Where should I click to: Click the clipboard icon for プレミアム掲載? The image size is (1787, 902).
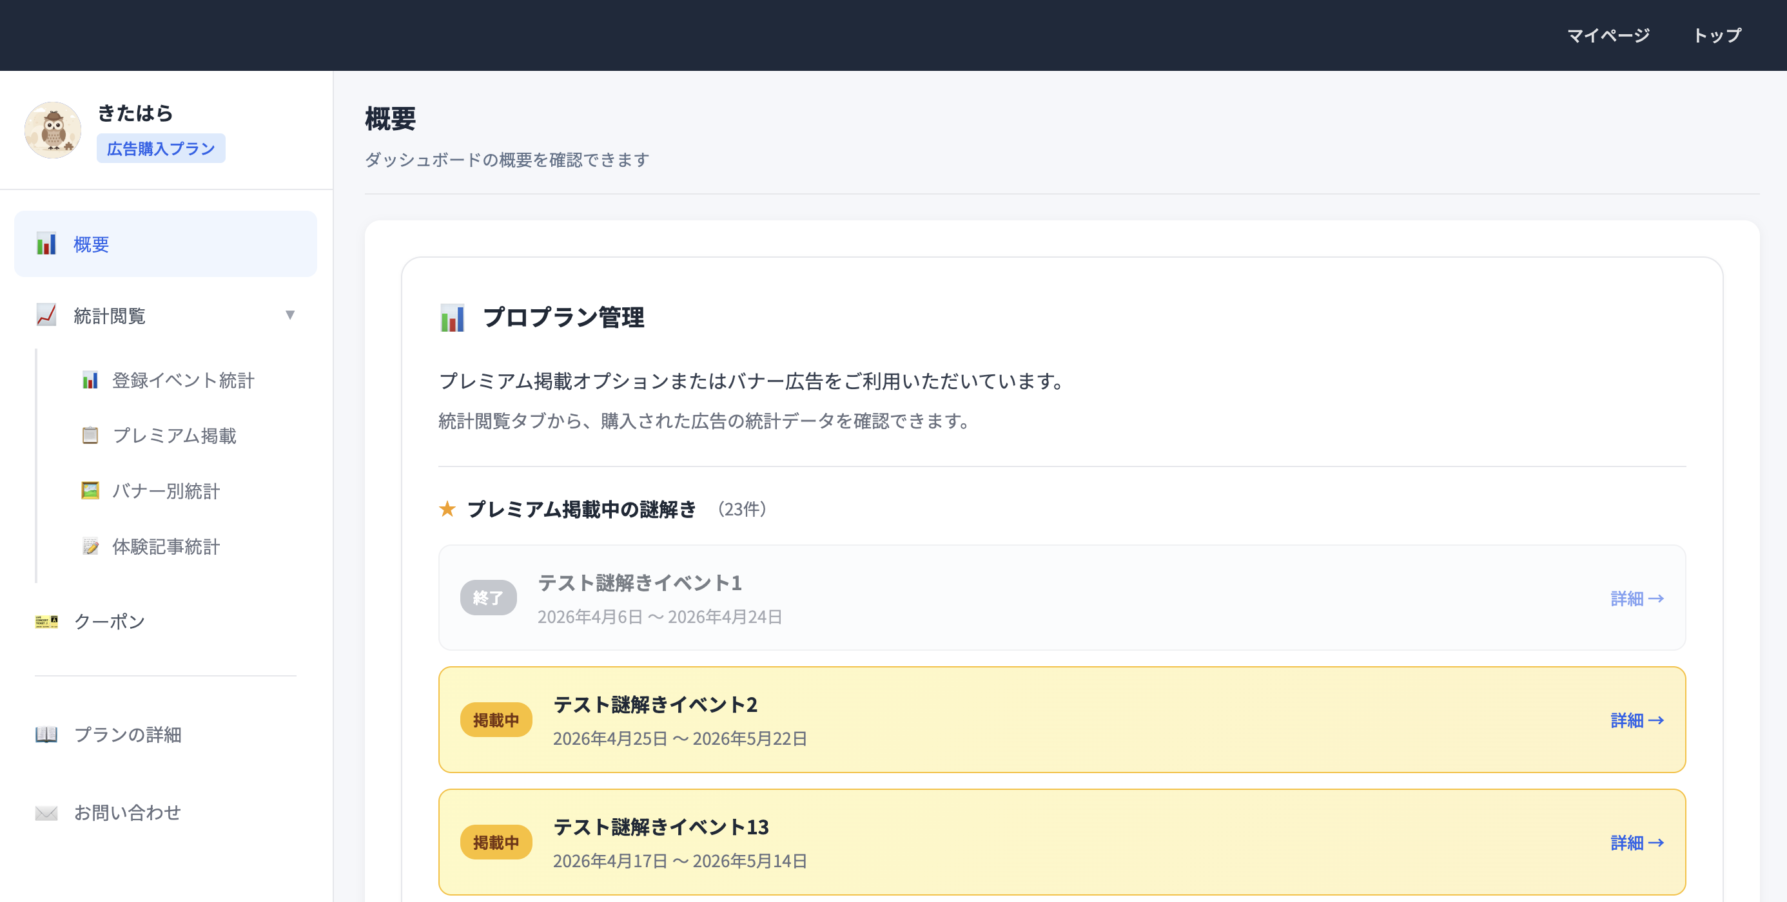(x=90, y=436)
